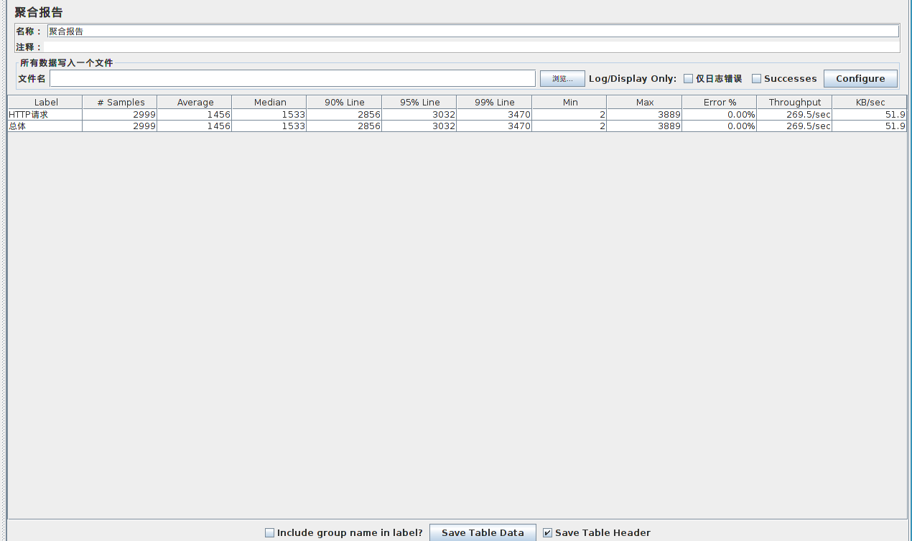Select the Error % column header
Image resolution: width=912 pixels, height=541 pixels.
coord(720,102)
